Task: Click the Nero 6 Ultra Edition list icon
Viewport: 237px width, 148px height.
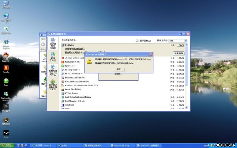Action: coord(63,90)
